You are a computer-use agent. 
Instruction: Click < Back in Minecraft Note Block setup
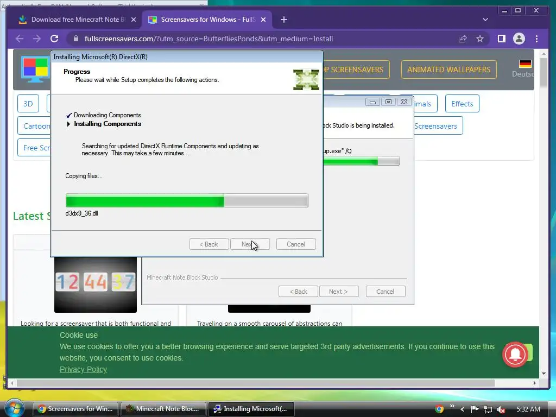tap(298, 292)
